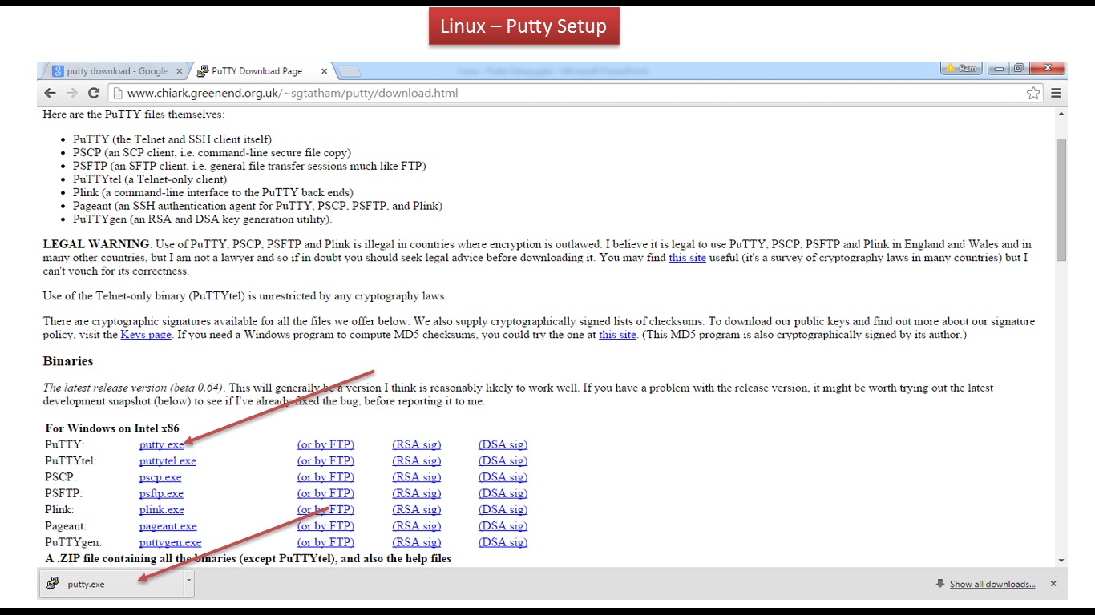Open '(RSA sig)' link for PSFTP row
Screen dimensions: 1095x615
[x=417, y=493]
